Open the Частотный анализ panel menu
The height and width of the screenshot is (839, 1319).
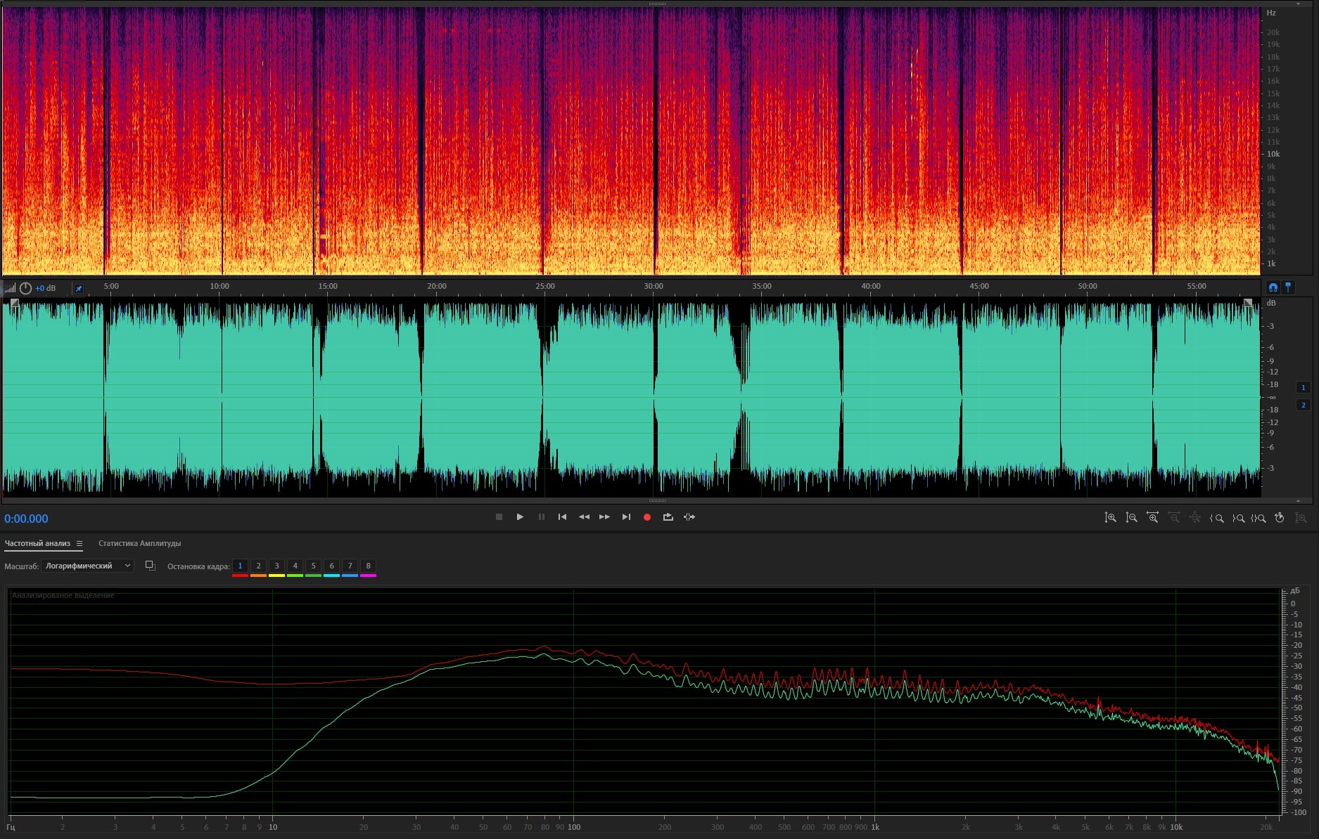click(x=79, y=543)
